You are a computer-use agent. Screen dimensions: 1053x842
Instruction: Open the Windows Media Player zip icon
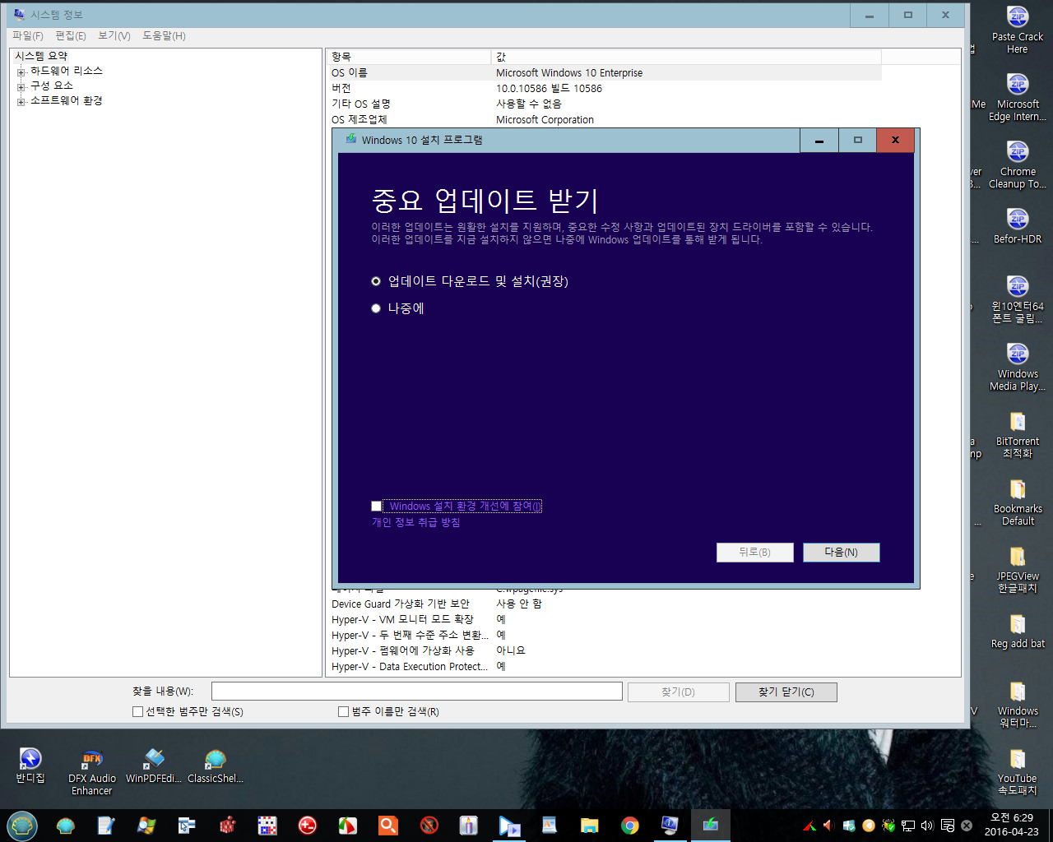(1018, 367)
